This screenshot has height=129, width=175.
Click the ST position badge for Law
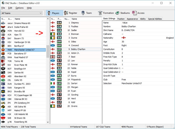[59, 61]
